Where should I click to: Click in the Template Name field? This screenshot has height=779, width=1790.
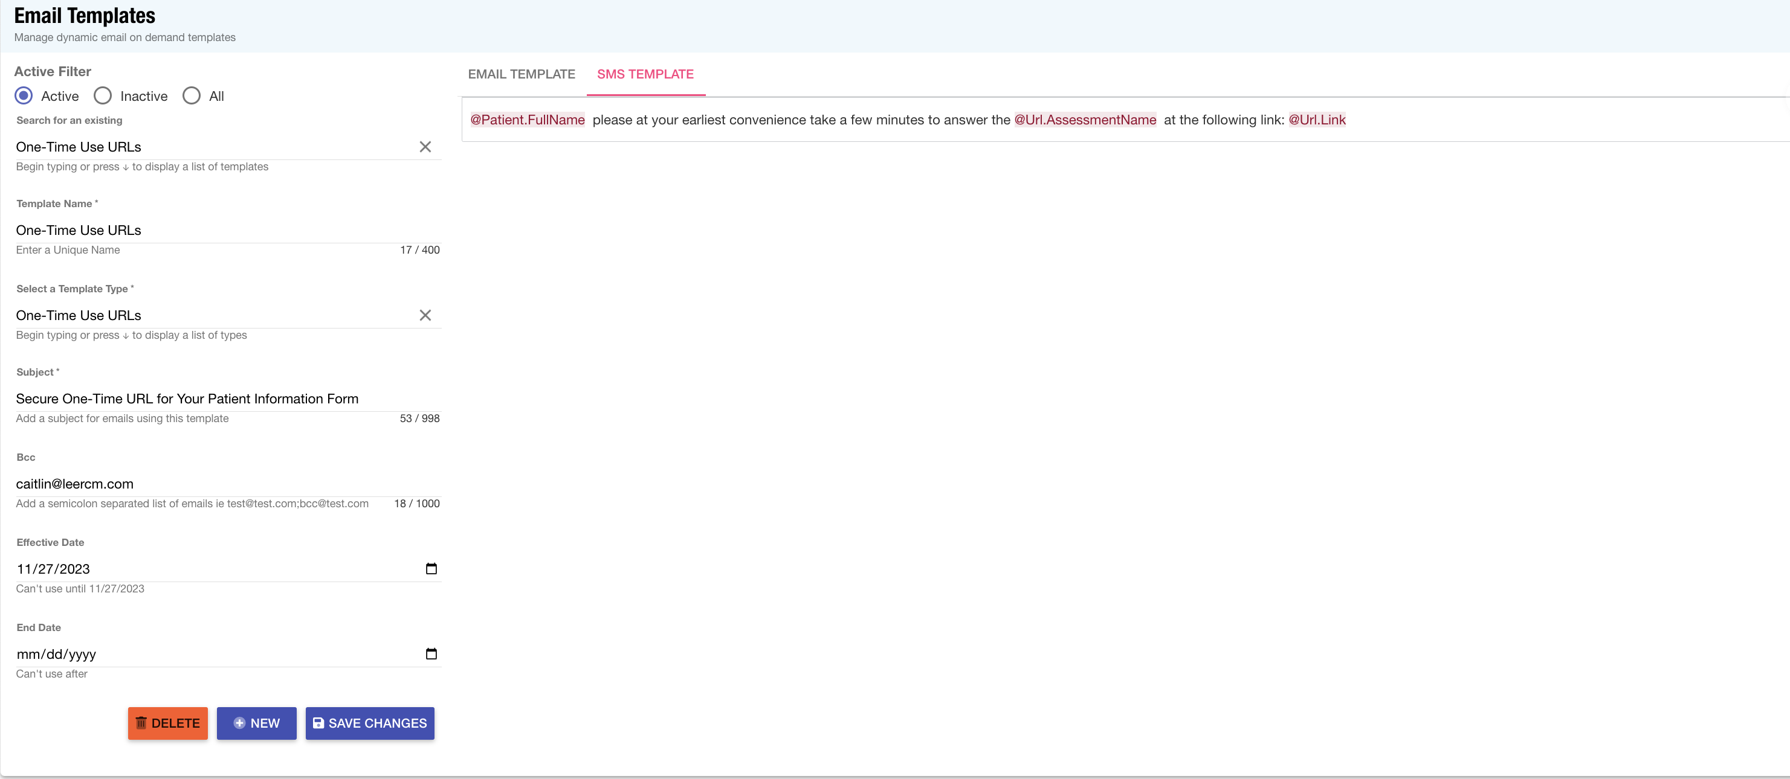coord(208,230)
